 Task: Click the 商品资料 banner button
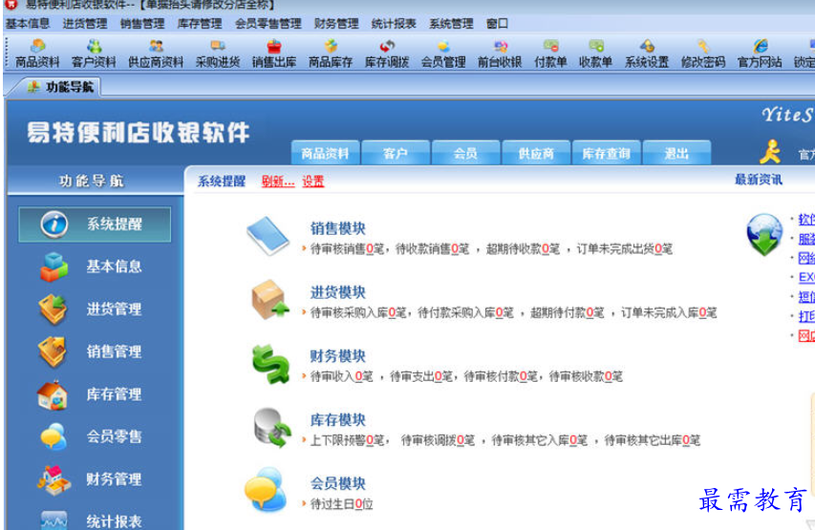pos(325,153)
